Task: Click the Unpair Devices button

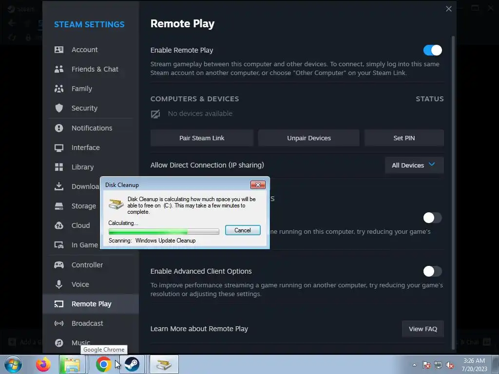Action: click(308, 138)
